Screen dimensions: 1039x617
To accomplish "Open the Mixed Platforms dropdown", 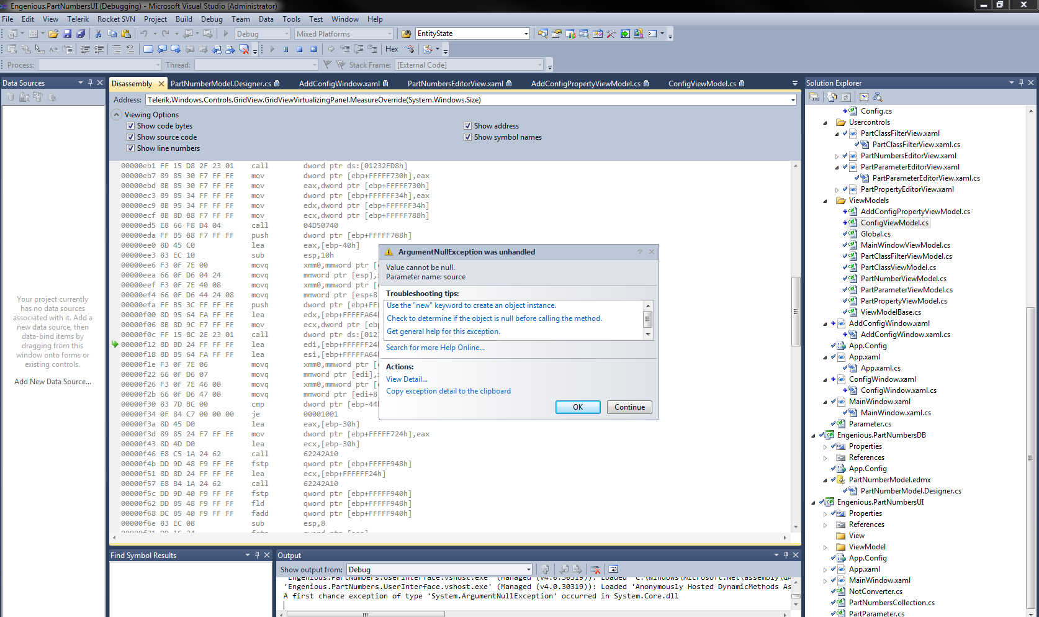I will pyautogui.click(x=390, y=34).
